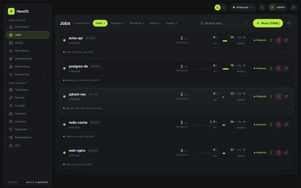301x188 pixels.
Task: Stop the web-nginx job
Action: click(278, 153)
